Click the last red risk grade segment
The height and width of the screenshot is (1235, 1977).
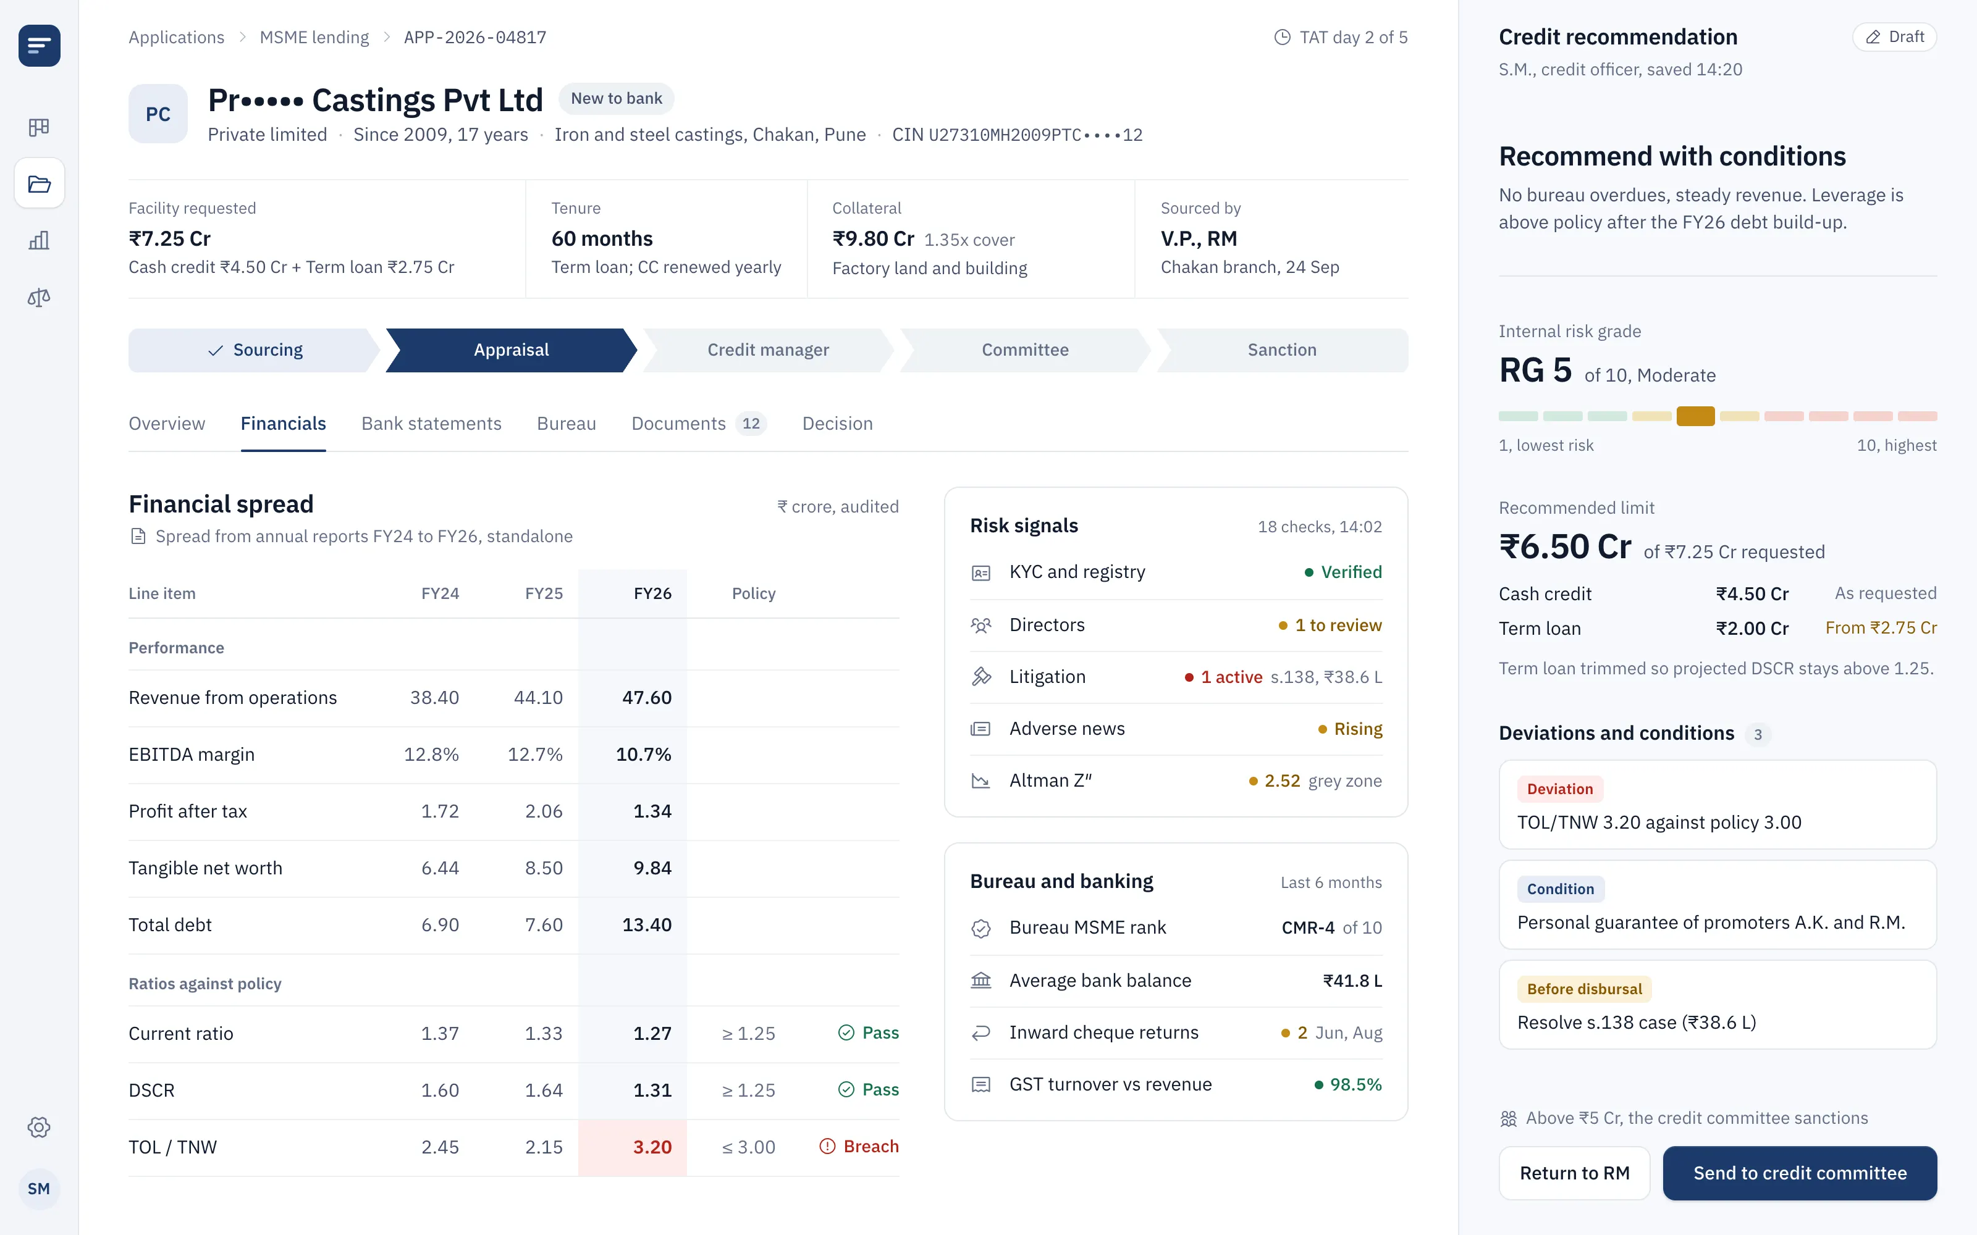click(1917, 416)
